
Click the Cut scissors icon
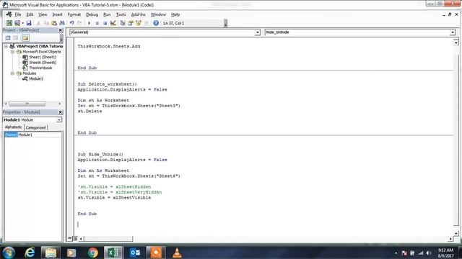(38, 23)
